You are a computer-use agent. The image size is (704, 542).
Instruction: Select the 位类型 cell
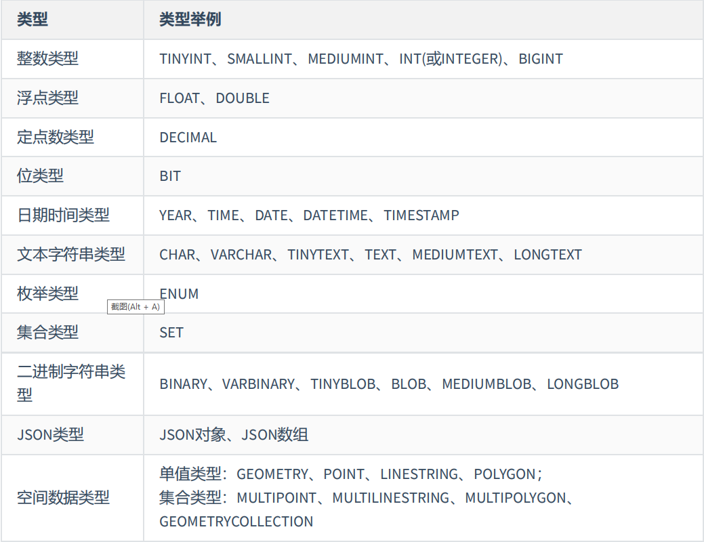[40, 176]
